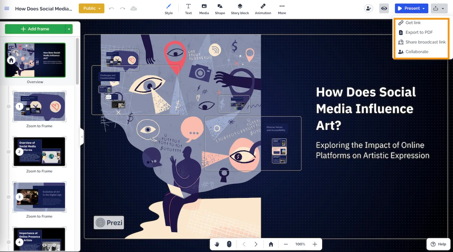
Task: Toggle the preview eye button
Action: tap(384, 8)
